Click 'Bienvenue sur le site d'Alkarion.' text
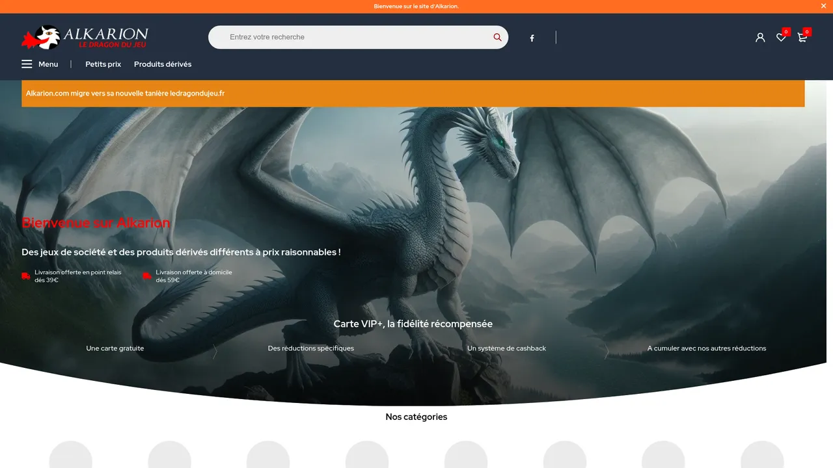 (x=416, y=6)
